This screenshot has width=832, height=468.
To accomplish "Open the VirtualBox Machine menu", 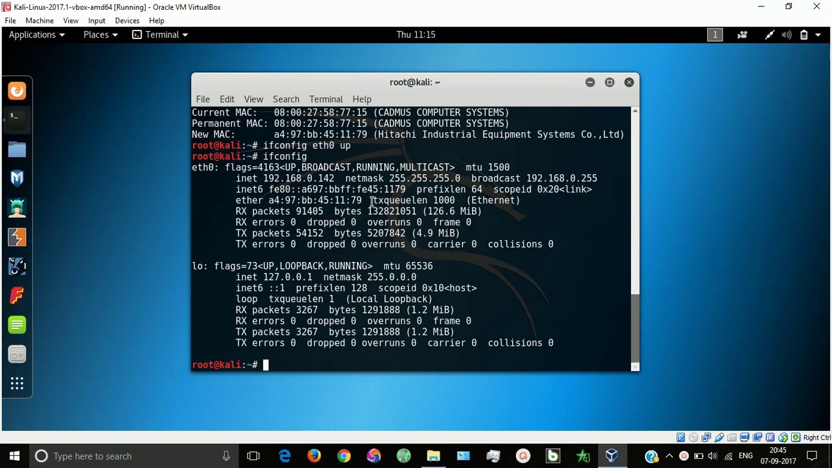I will 40,20.
